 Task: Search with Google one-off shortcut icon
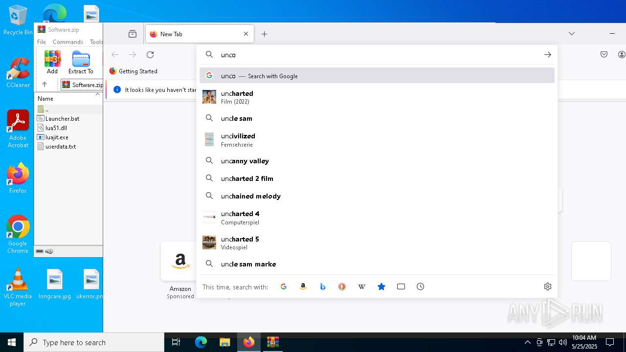[284, 287]
